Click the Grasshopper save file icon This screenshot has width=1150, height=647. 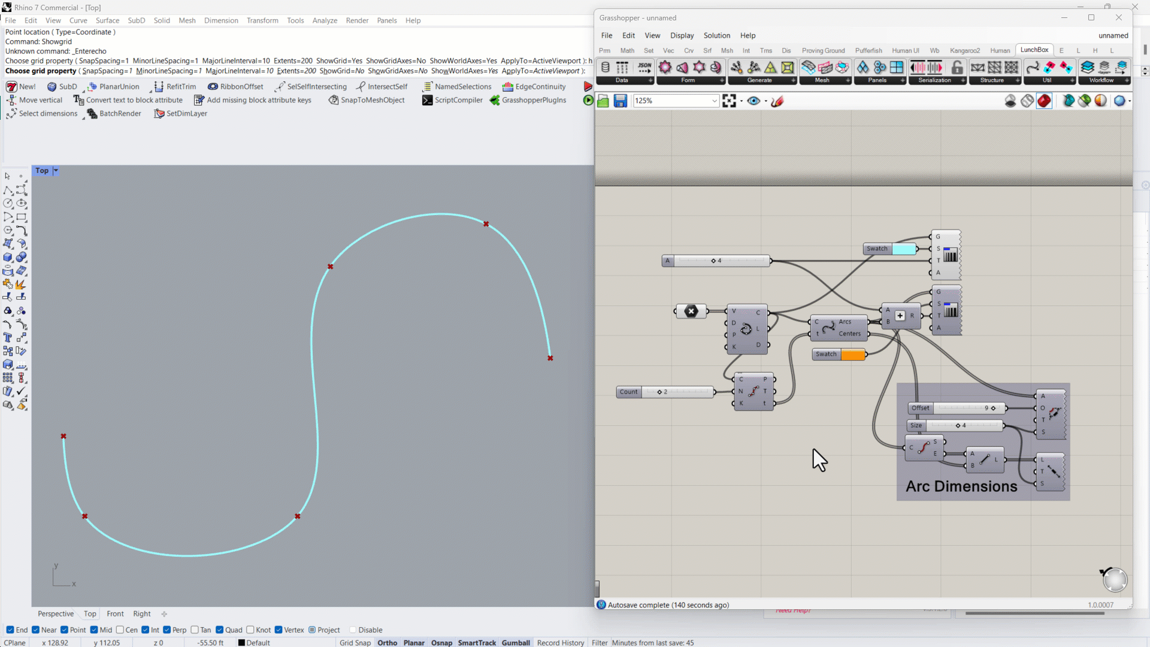click(620, 101)
